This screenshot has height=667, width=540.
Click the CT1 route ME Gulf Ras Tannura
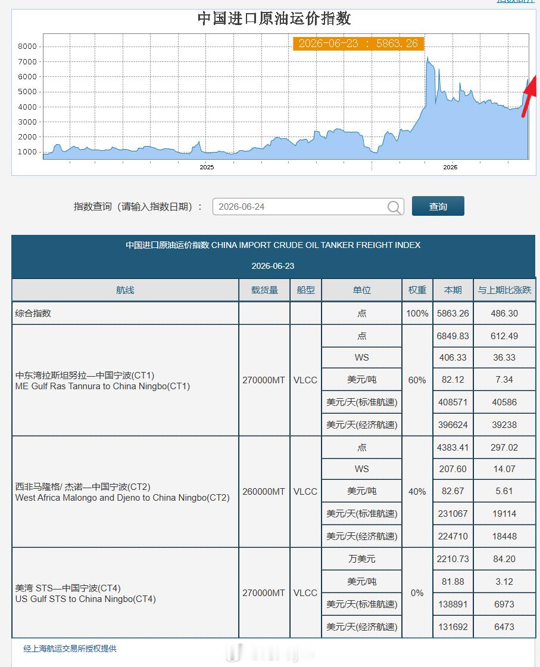point(102,381)
